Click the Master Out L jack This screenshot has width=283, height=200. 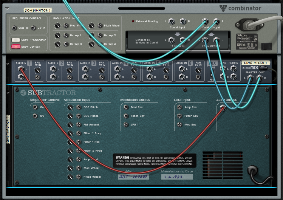250,78
